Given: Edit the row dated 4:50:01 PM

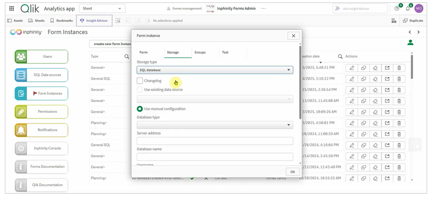Looking at the screenshot, I should pyautogui.click(x=352, y=123).
